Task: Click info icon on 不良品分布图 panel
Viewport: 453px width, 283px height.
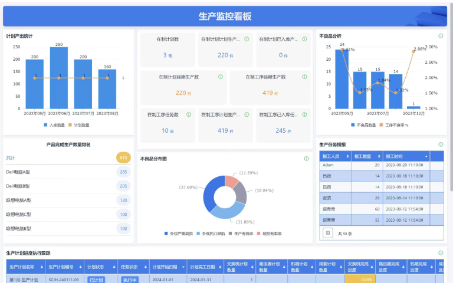Action: 306,158
